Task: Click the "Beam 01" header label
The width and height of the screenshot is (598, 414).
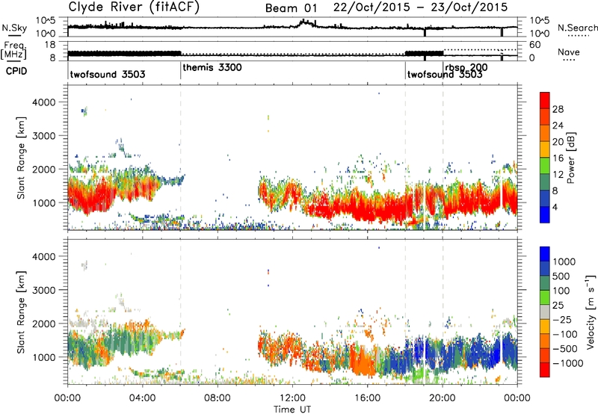Action: (291, 7)
